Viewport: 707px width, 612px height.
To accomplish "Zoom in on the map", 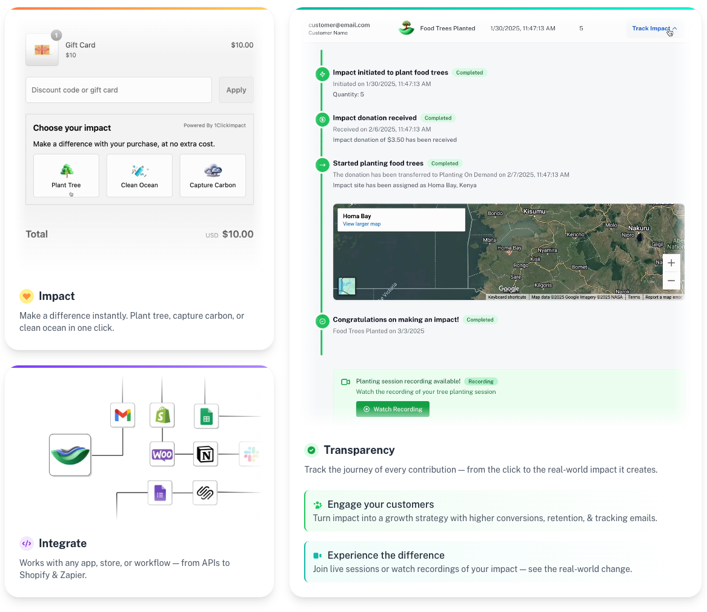I will (671, 263).
